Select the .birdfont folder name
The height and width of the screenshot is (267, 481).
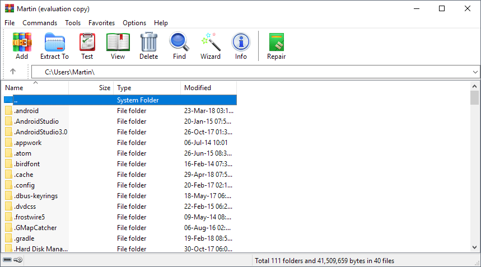[x=27, y=164]
